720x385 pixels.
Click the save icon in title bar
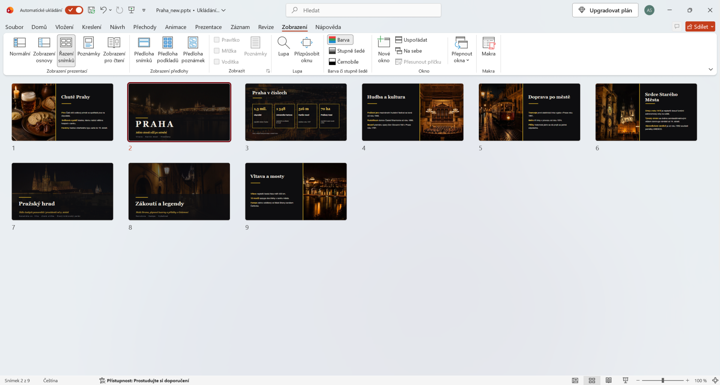(x=91, y=10)
